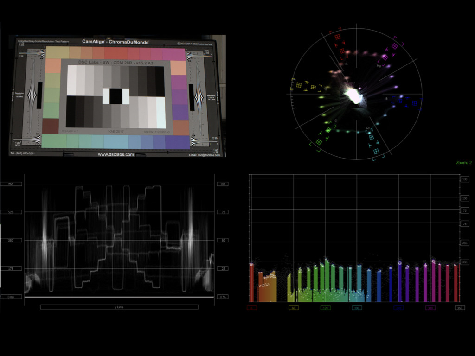Click the 'G' green label on vectorscope

[336, 121]
